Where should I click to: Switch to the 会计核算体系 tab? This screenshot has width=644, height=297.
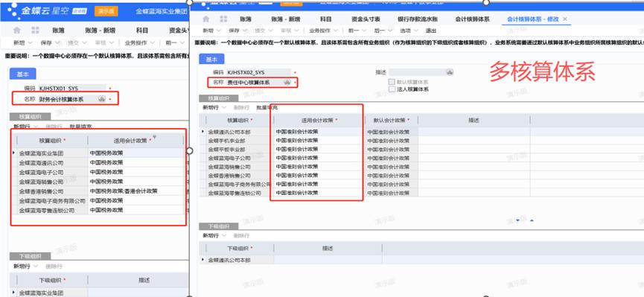[x=472, y=19]
